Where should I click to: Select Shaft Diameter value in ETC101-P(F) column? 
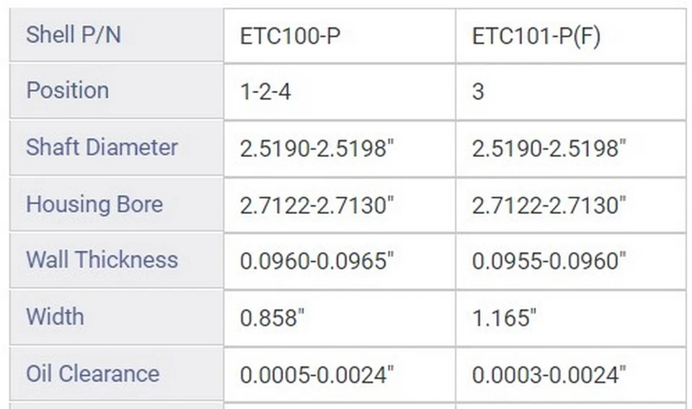[x=549, y=149]
